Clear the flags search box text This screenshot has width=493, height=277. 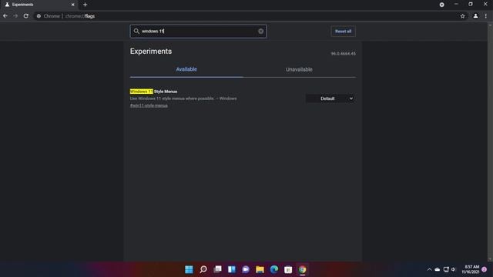coord(260,31)
